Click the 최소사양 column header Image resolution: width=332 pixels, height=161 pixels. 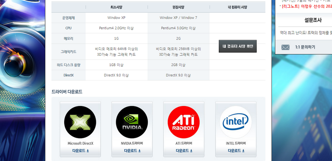point(117,7)
